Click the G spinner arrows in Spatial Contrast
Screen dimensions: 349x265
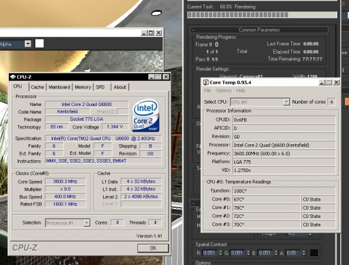click(248, 253)
